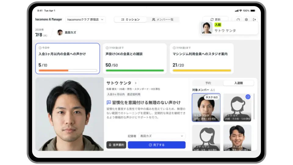Click the 更新 refresh button

coord(215,19)
